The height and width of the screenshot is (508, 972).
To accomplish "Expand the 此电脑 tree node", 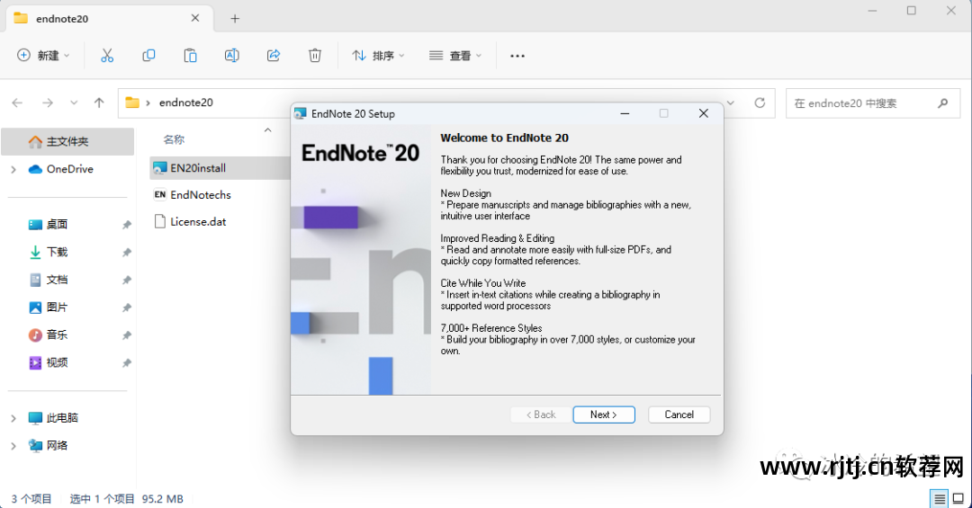I will 13,419.
